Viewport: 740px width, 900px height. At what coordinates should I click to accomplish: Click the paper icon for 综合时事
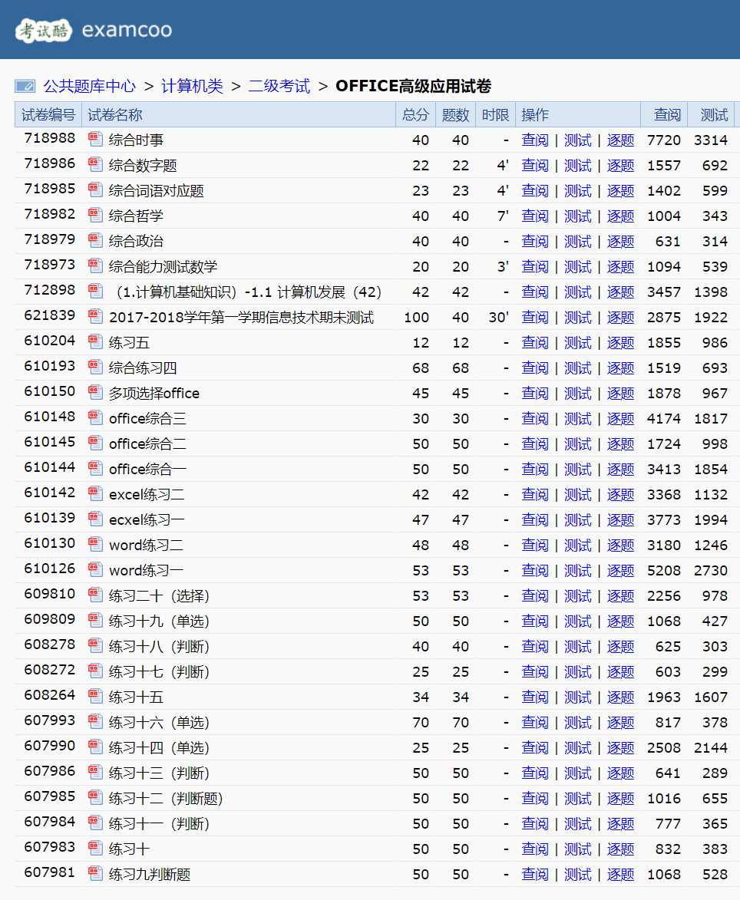pos(95,140)
